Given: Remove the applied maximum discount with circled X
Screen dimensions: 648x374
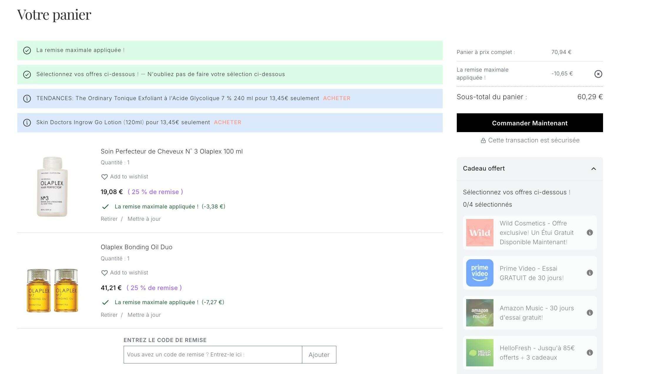Looking at the screenshot, I should click(x=598, y=74).
